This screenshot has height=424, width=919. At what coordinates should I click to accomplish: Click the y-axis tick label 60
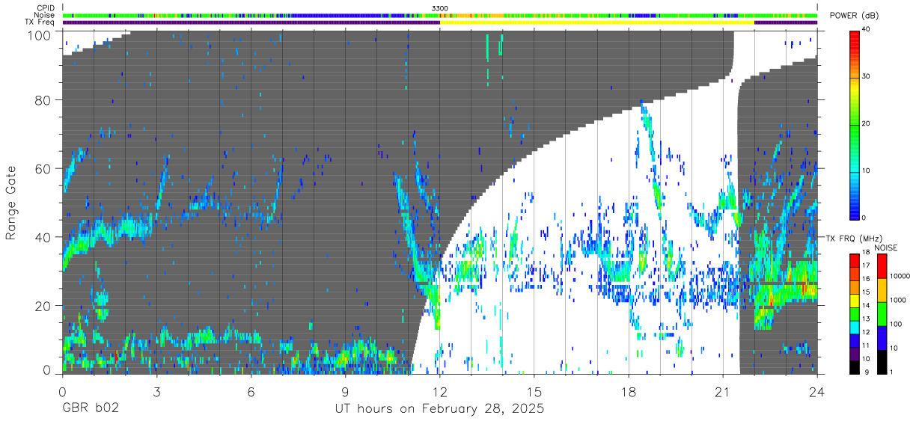(44, 169)
